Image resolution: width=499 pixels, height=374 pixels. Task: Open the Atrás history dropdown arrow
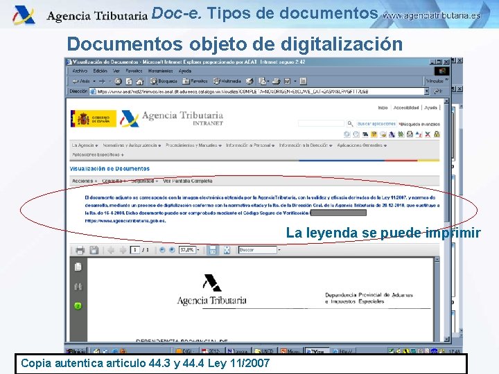coord(94,82)
